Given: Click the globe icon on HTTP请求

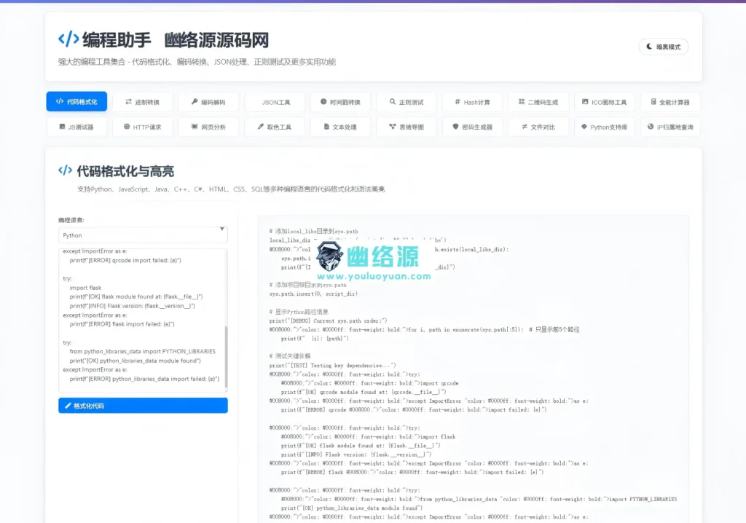Looking at the screenshot, I should [x=127, y=127].
